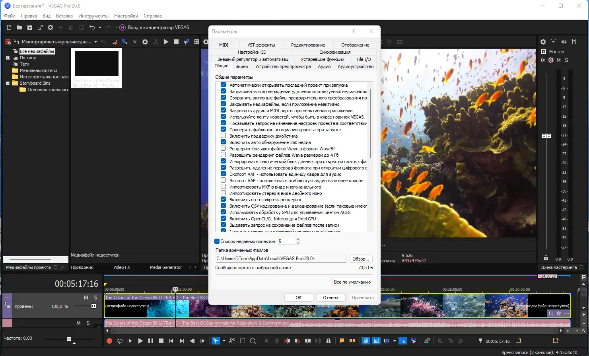Open the 'Редактирование' preferences tab
589x356 pixels.
(308, 45)
